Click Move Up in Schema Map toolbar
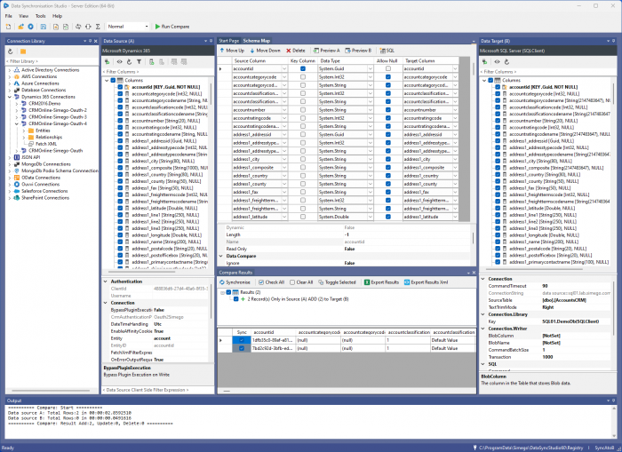This screenshot has width=622, height=452. coord(232,51)
